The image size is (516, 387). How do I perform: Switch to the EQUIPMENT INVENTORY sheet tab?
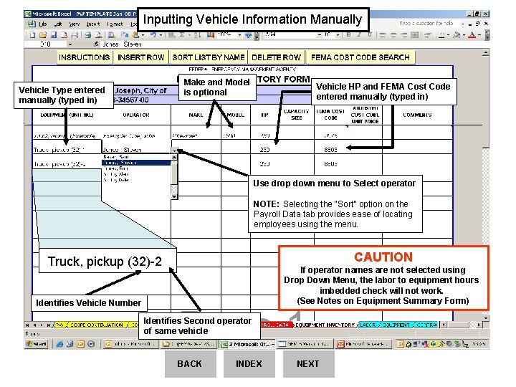tap(325, 325)
